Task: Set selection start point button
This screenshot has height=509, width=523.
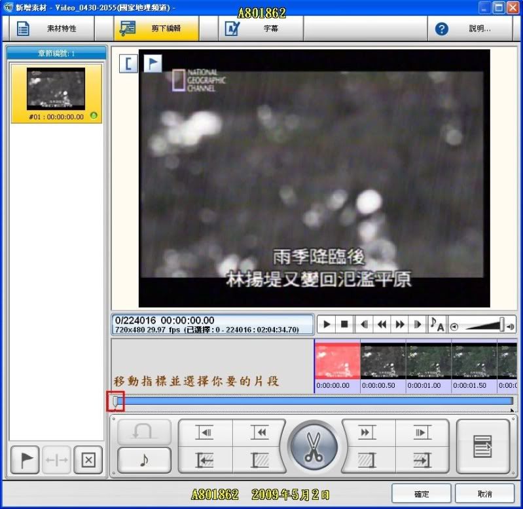Action: pyautogui.click(x=259, y=461)
